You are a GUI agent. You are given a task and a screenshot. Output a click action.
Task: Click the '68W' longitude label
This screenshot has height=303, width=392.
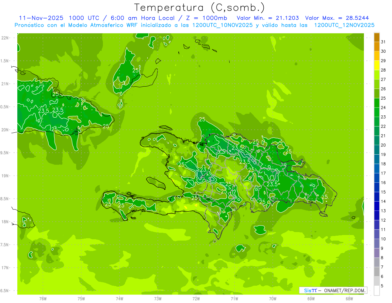pyautogui.click(x=349, y=299)
